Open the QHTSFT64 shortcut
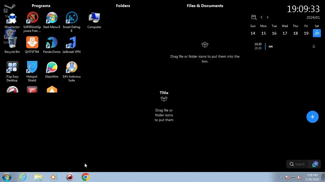325x182 pixels. click(x=32, y=45)
